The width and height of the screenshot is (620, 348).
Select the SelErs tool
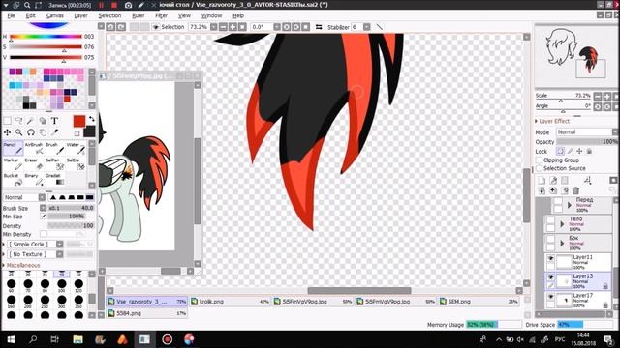76,164
